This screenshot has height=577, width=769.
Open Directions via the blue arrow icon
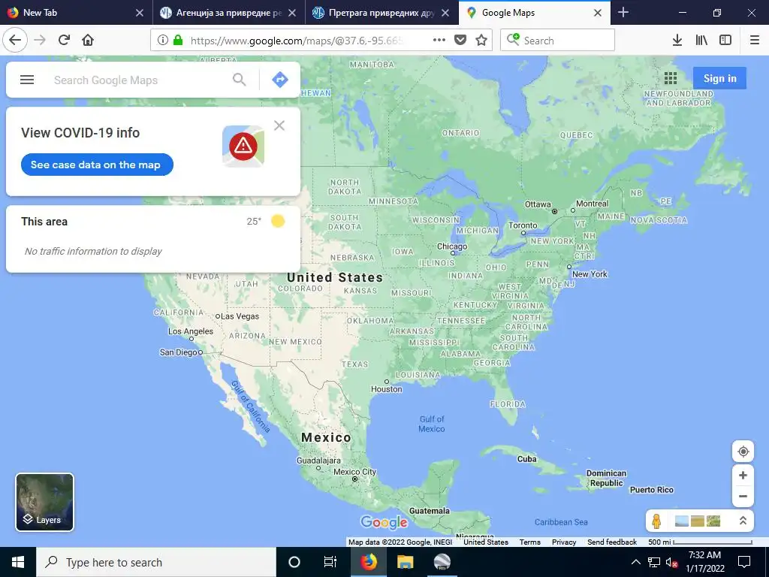(280, 80)
